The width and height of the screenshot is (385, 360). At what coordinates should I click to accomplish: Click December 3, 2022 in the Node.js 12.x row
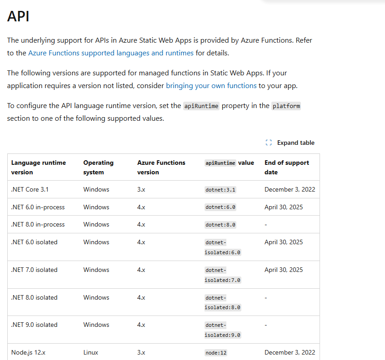click(x=290, y=353)
